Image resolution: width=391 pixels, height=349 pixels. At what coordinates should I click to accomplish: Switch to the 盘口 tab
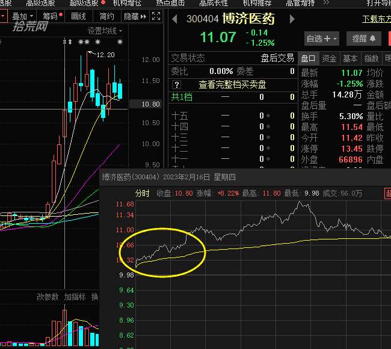(x=308, y=58)
